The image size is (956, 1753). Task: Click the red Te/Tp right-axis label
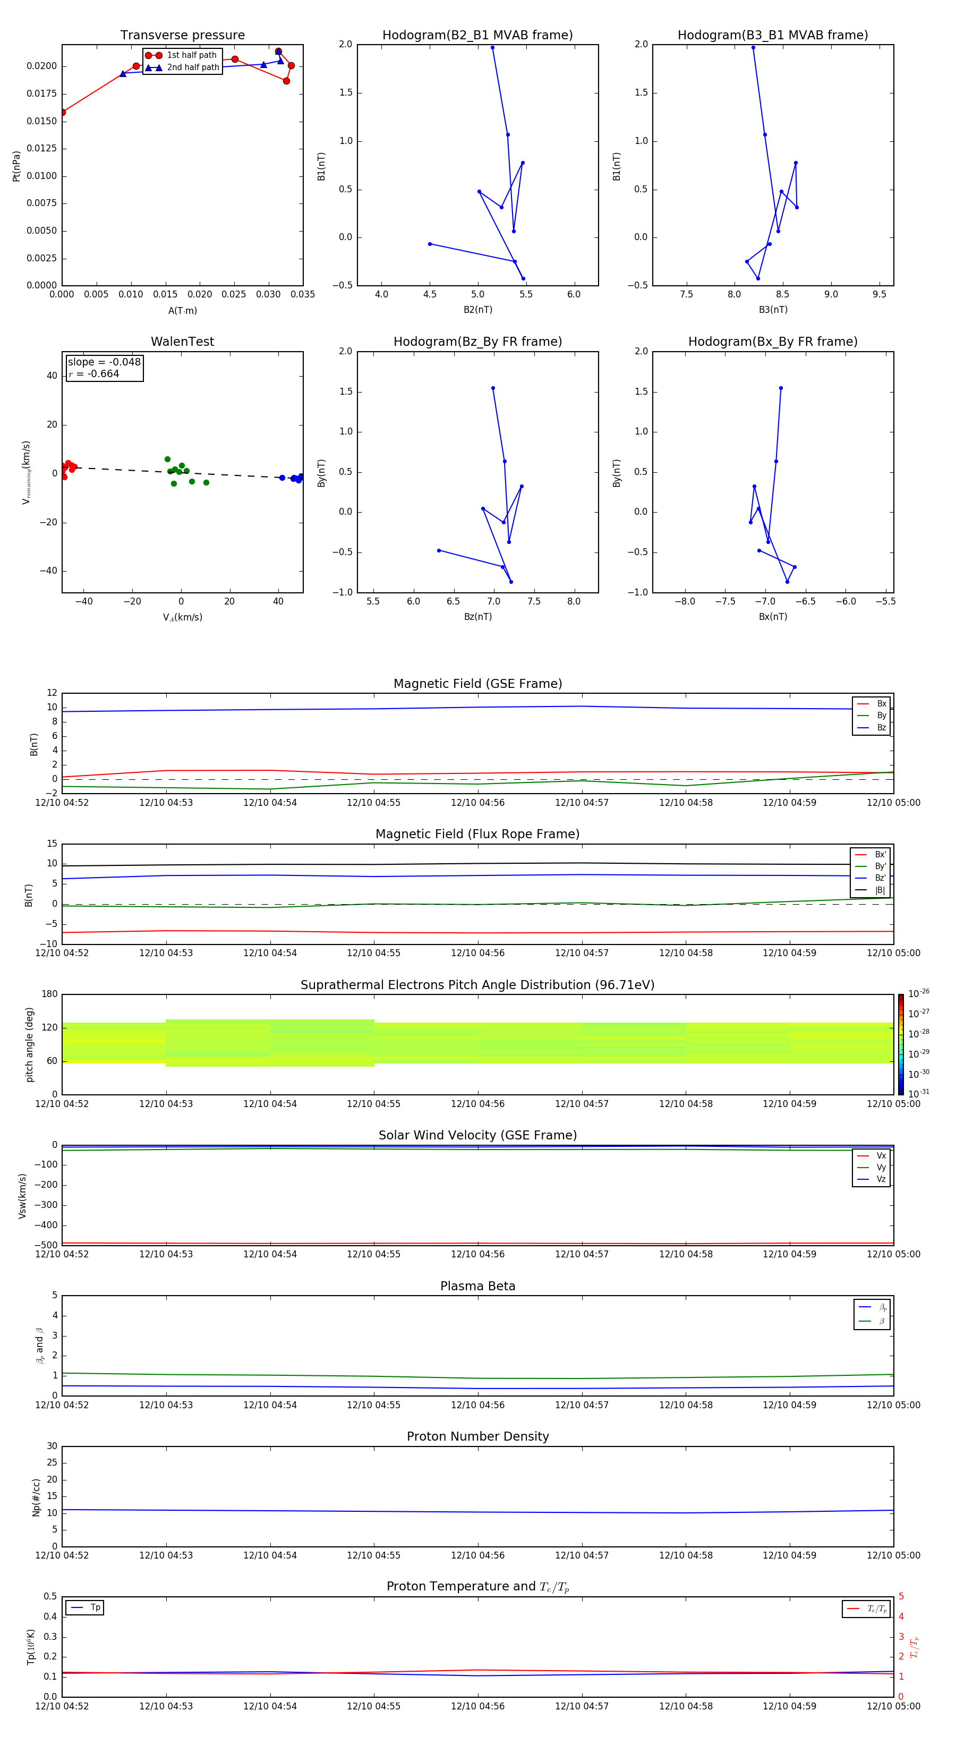click(x=914, y=1647)
